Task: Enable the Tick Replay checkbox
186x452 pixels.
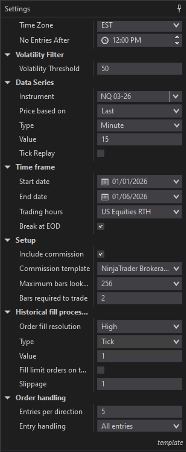Action: point(101,153)
